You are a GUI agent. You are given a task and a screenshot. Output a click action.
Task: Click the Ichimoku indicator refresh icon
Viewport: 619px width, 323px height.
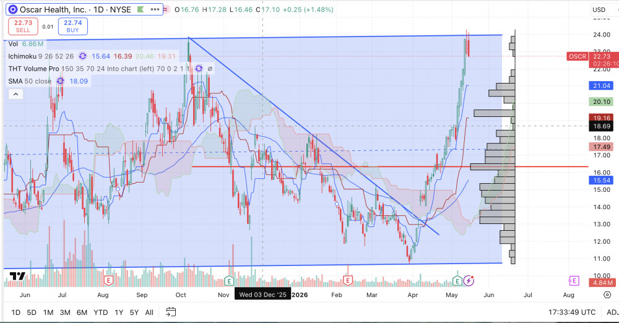point(82,56)
